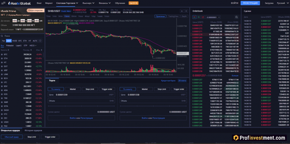Expand the HECO market category dropdown
Screen dimensions: 290x144
point(33,46)
